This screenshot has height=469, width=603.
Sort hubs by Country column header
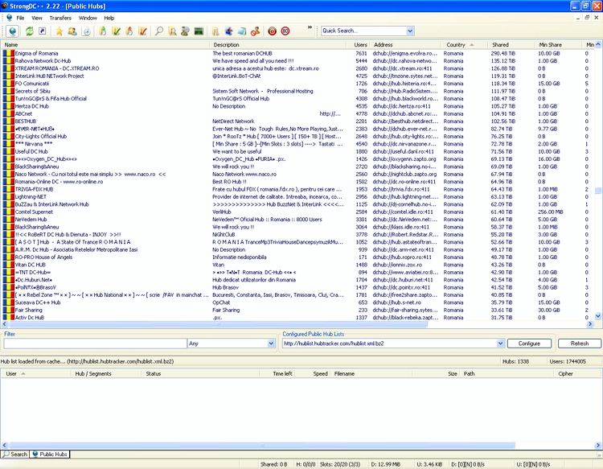pos(464,44)
